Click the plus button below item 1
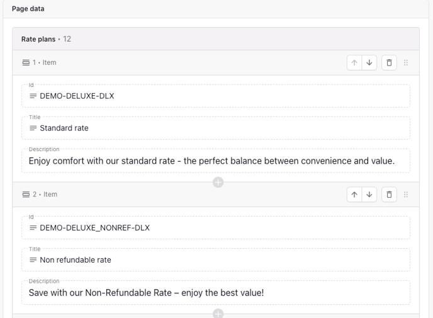 click(218, 183)
